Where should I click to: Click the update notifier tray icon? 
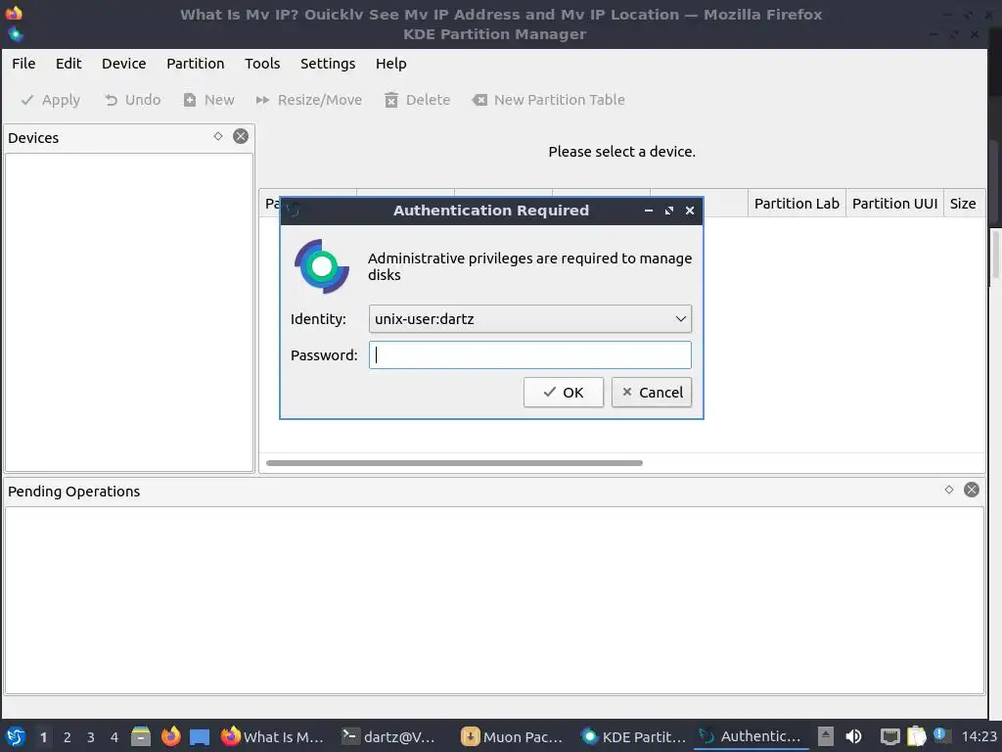[940, 735]
